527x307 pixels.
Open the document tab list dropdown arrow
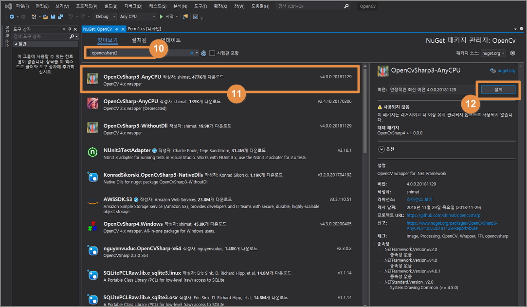[x=515, y=29]
